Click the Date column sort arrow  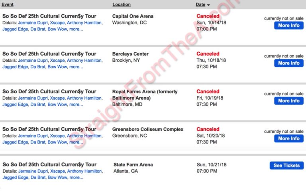pos(208,5)
